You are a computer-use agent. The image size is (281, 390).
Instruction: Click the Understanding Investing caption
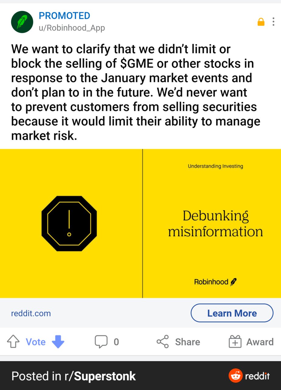216,166
